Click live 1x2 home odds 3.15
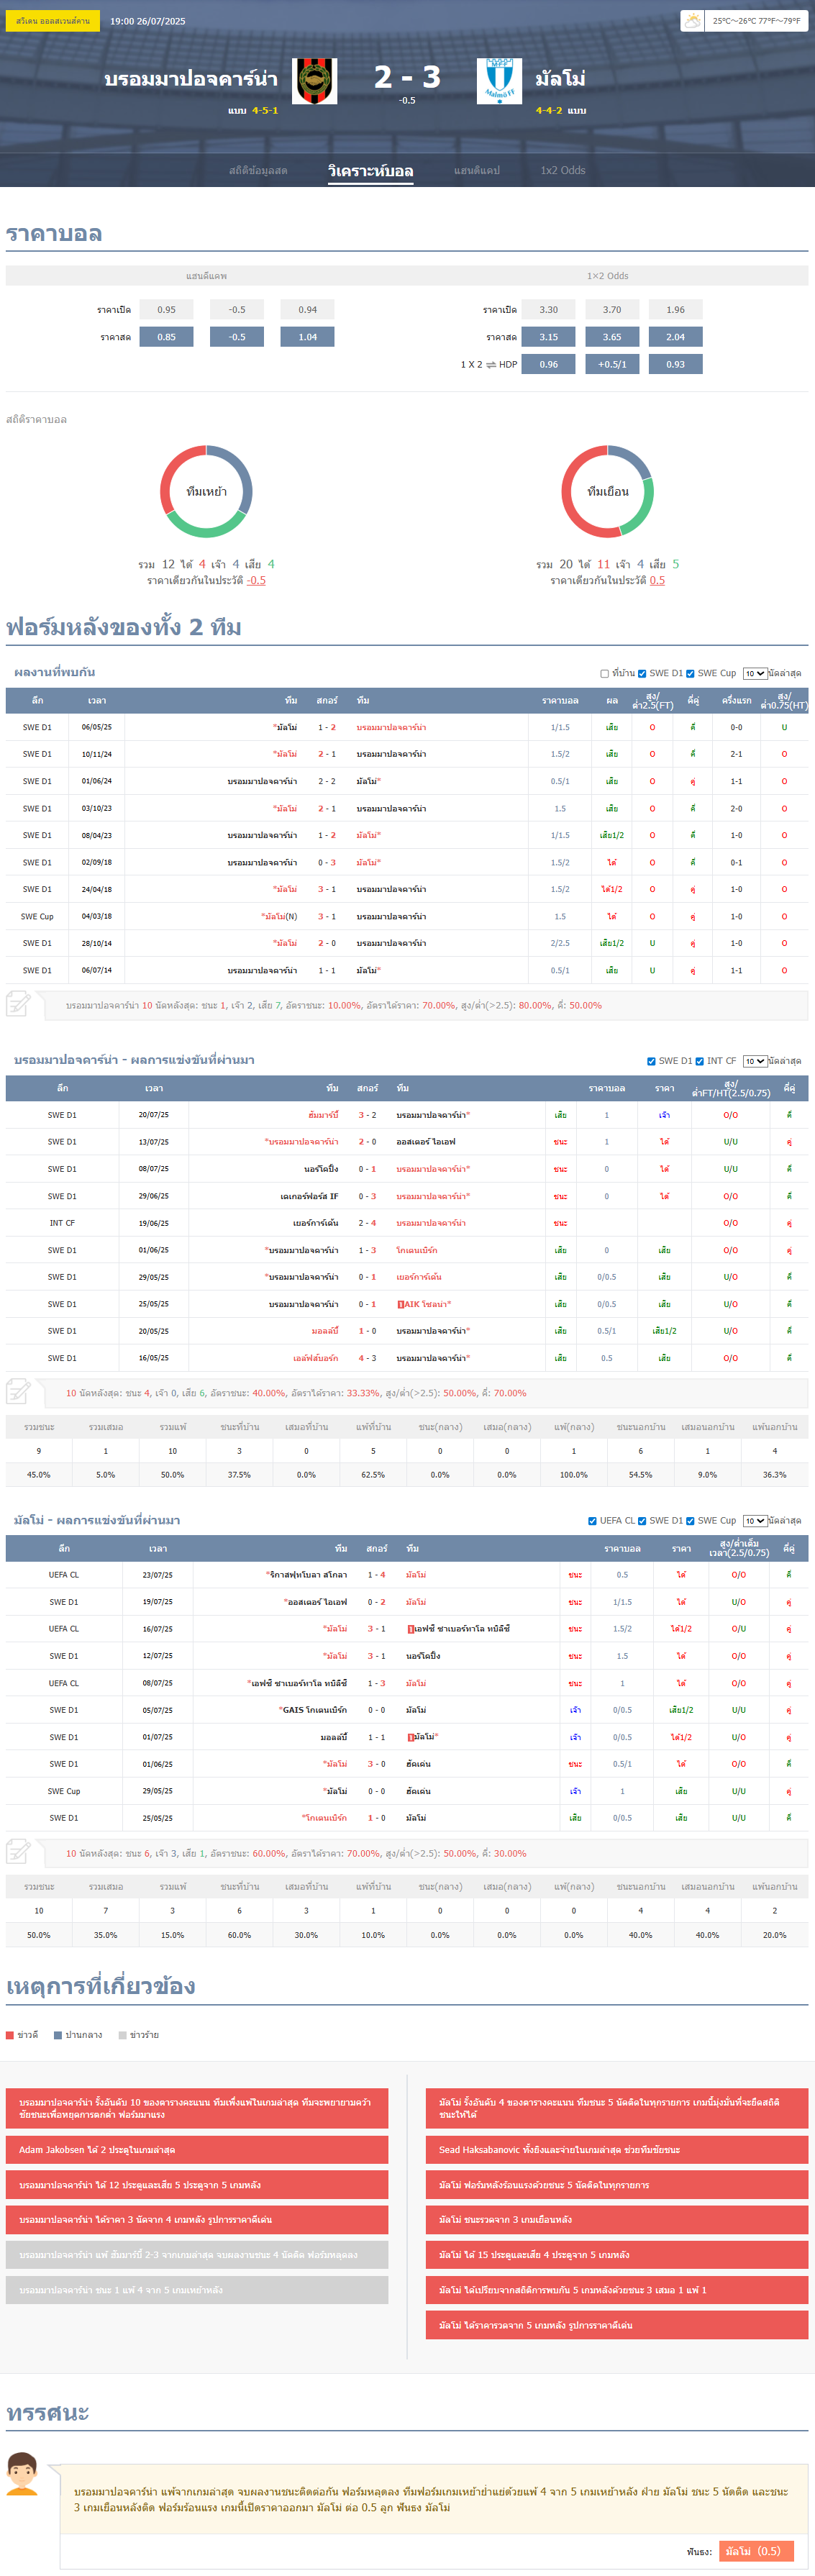815x2576 pixels. pos(549,337)
